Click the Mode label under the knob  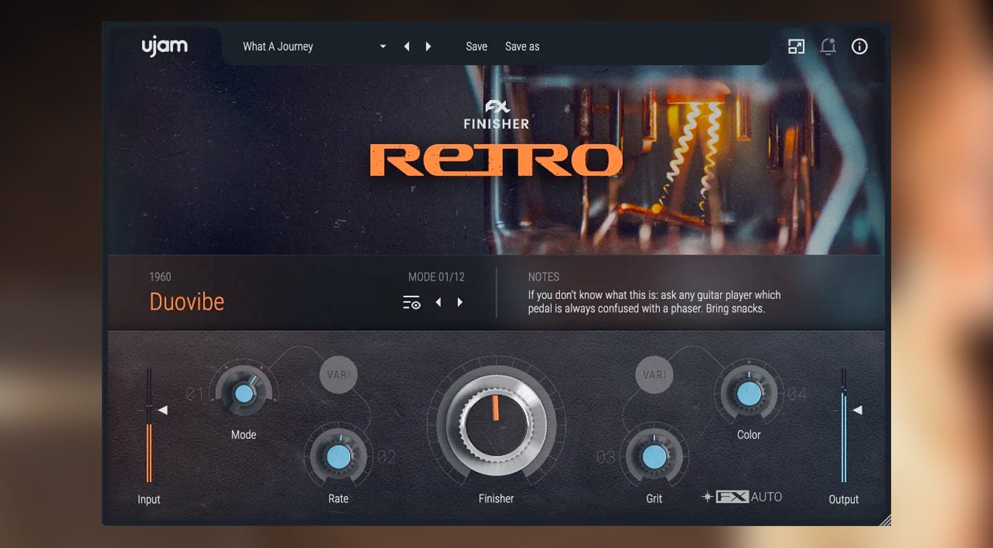tap(244, 435)
